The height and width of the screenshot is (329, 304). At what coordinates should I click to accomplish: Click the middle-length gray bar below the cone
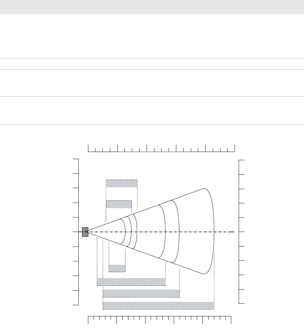141,293
